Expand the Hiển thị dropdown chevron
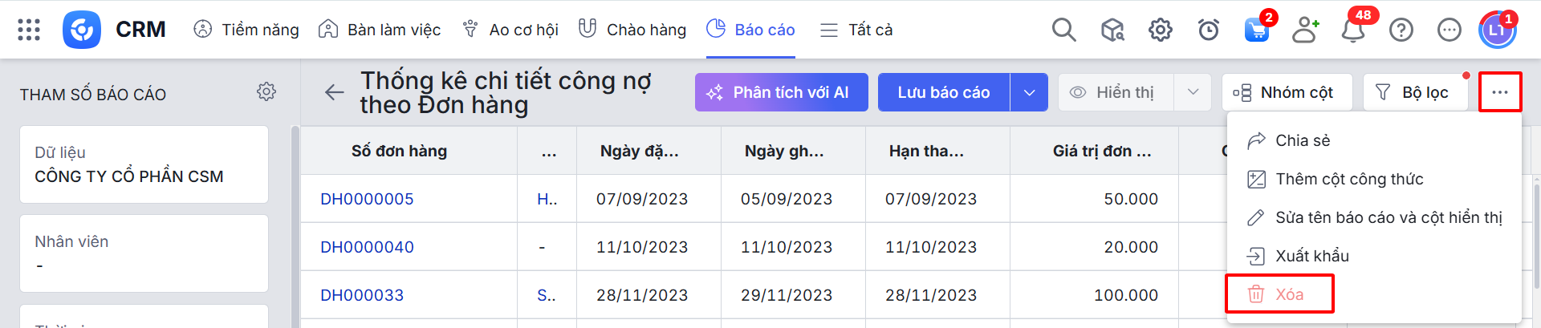The width and height of the screenshot is (1541, 328). (1193, 92)
